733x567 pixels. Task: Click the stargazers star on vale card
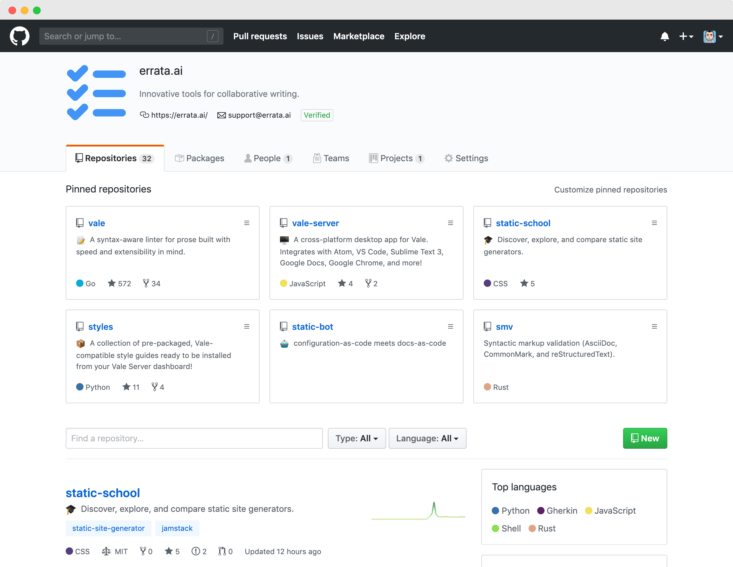point(112,283)
